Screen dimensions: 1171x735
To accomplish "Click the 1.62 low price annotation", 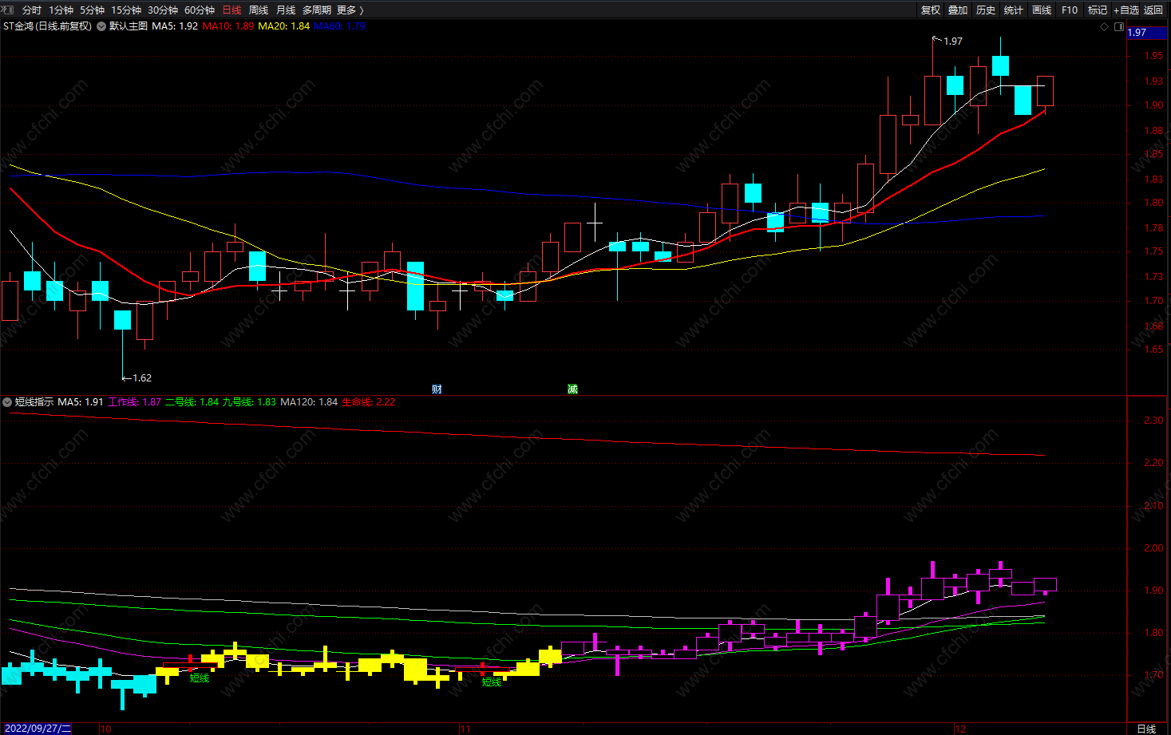I will tap(142, 378).
